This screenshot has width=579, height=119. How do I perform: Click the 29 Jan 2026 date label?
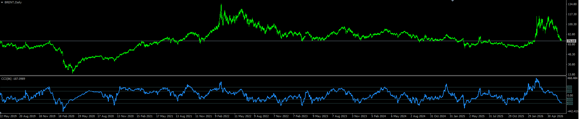click(x=536, y=116)
